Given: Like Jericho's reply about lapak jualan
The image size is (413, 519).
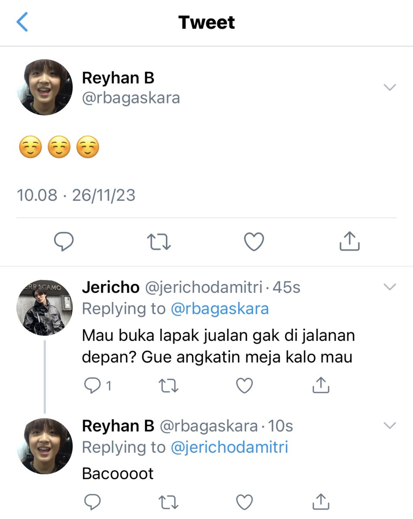Looking at the screenshot, I should (244, 385).
